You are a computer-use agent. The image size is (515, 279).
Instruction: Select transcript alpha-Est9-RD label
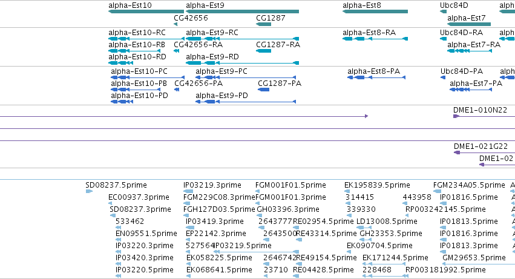(212, 57)
